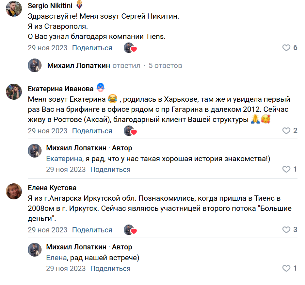This screenshot has width=305, height=285.
Task: Open Екатерина Иванова's avatar photo
Action: tap(14, 92)
